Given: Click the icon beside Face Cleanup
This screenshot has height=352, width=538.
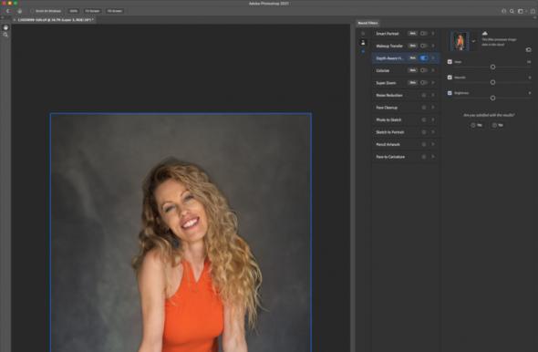Looking at the screenshot, I should click(424, 108).
